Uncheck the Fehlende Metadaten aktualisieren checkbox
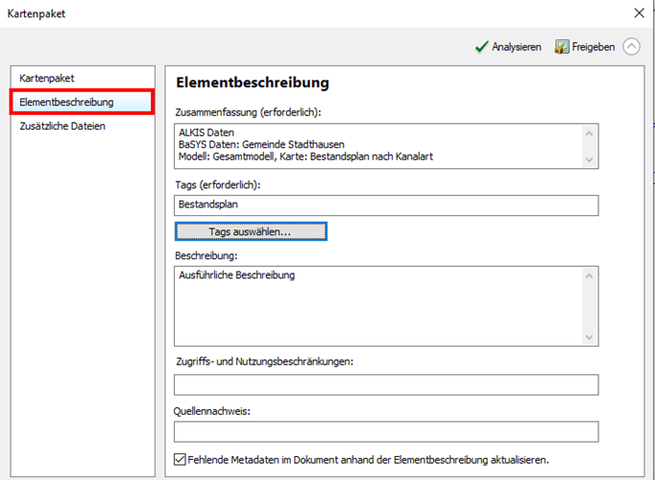Viewport: 655px width, 480px height. pyautogui.click(x=182, y=460)
